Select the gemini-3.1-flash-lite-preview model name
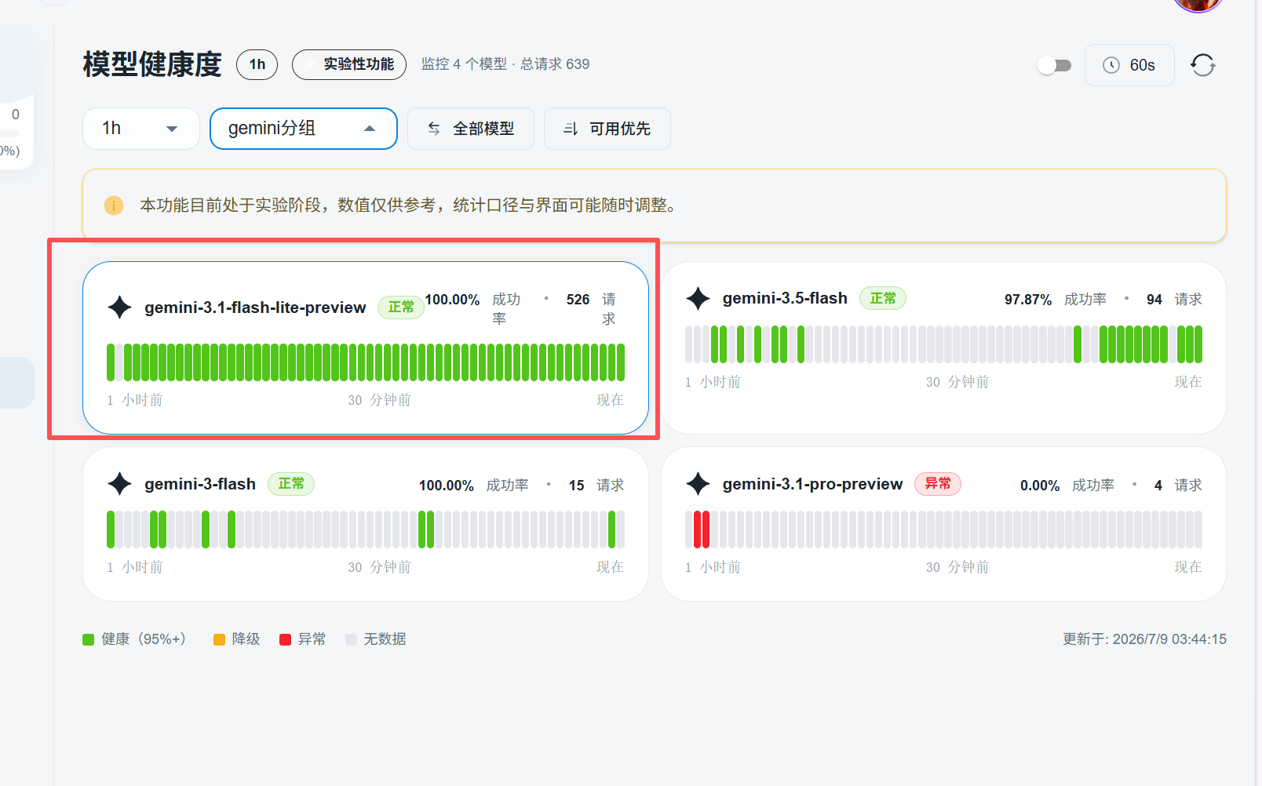1262x786 pixels. pos(255,307)
